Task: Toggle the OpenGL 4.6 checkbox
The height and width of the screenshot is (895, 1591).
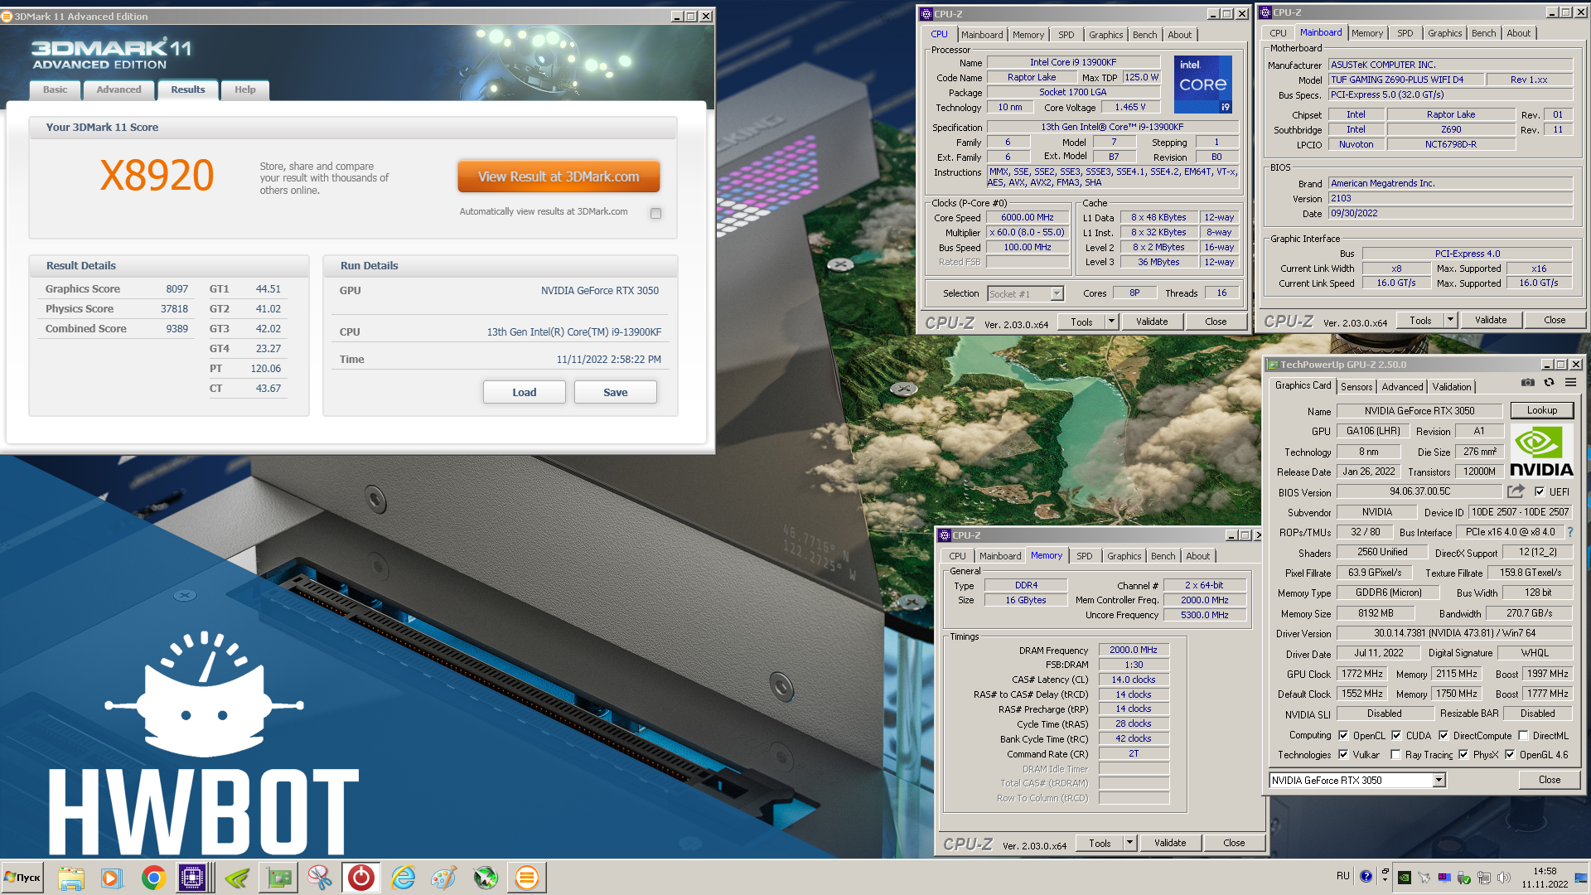Action: click(1510, 754)
